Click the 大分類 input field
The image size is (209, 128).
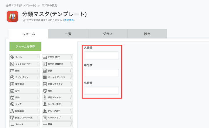pos(101,55)
